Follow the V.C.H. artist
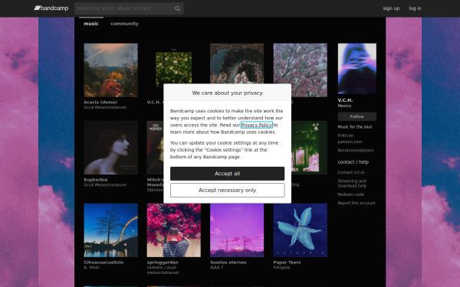This screenshot has width=460, height=287. (357, 116)
